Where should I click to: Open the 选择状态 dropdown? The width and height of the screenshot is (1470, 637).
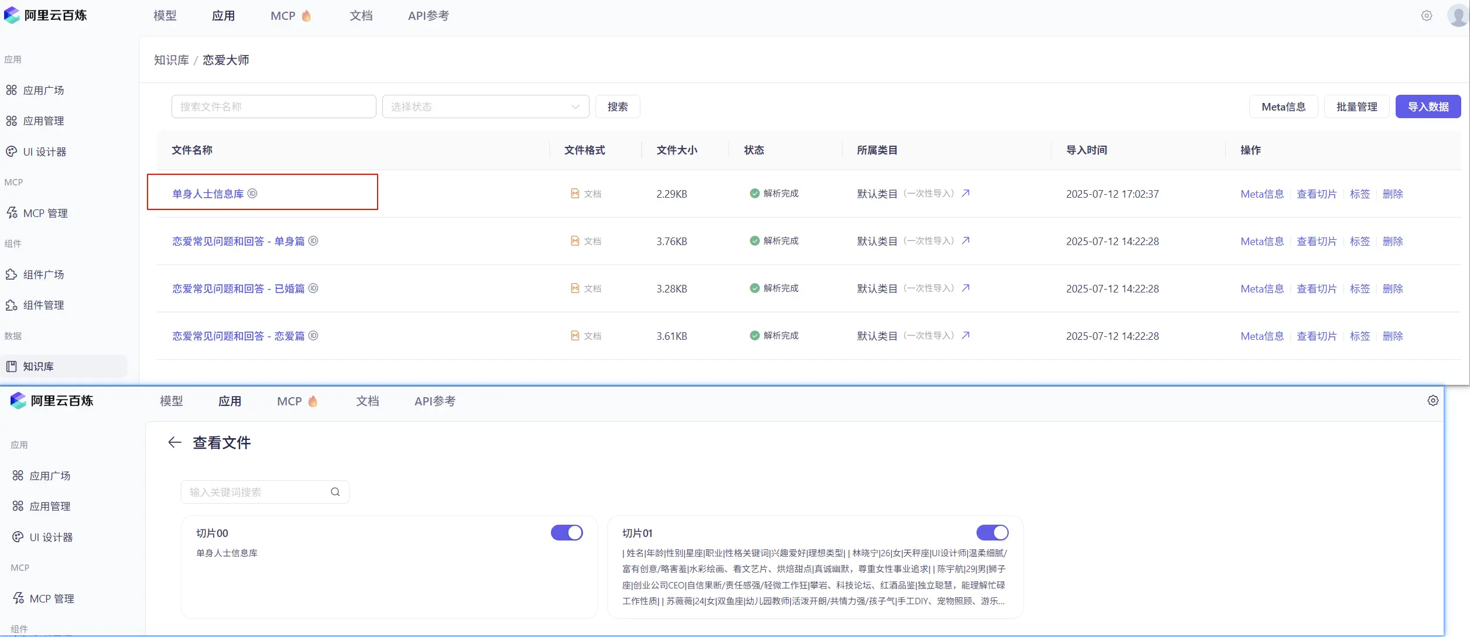pyautogui.click(x=485, y=106)
